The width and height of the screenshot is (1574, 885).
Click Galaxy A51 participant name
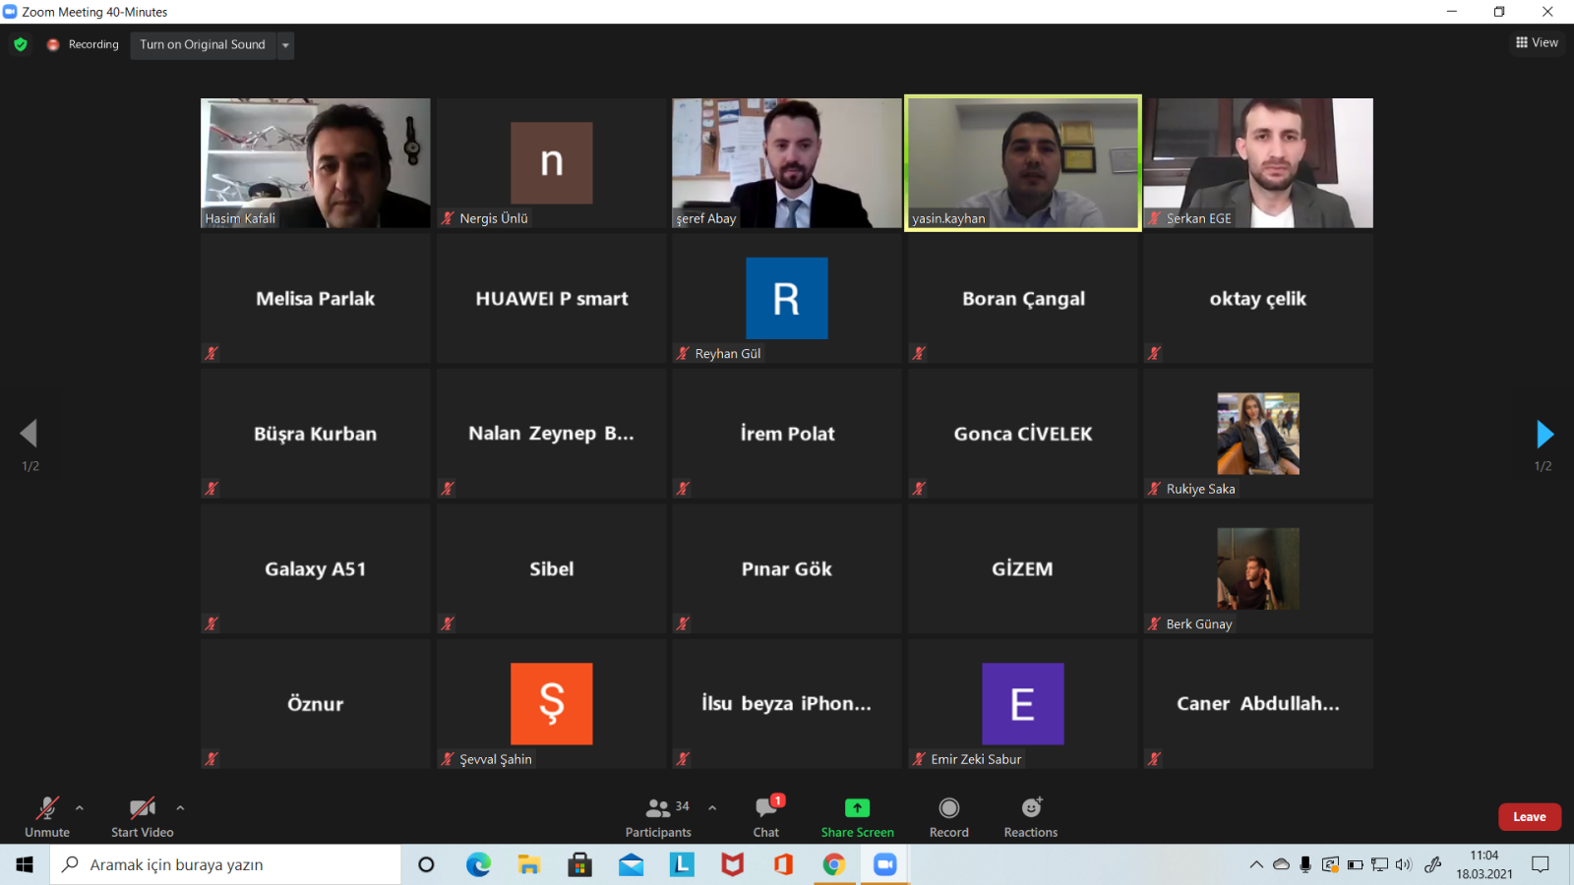pos(316,569)
